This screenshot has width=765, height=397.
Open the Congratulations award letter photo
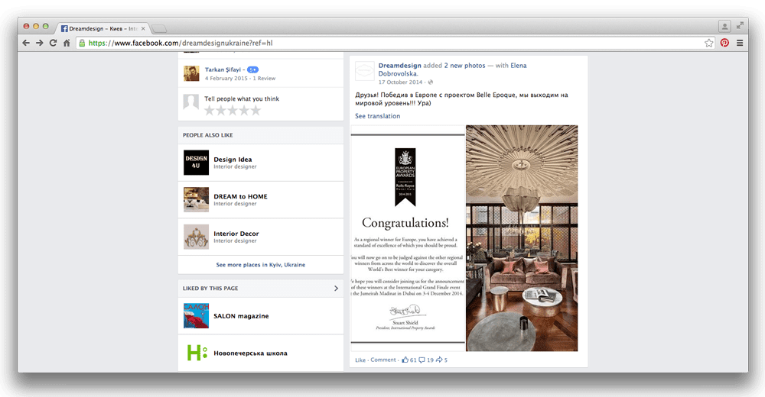(x=408, y=238)
